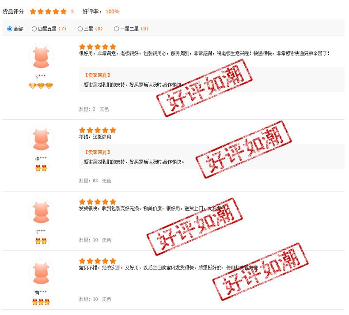Click medal badges under t***
Screen dimensions: 349x315
coord(41,241)
